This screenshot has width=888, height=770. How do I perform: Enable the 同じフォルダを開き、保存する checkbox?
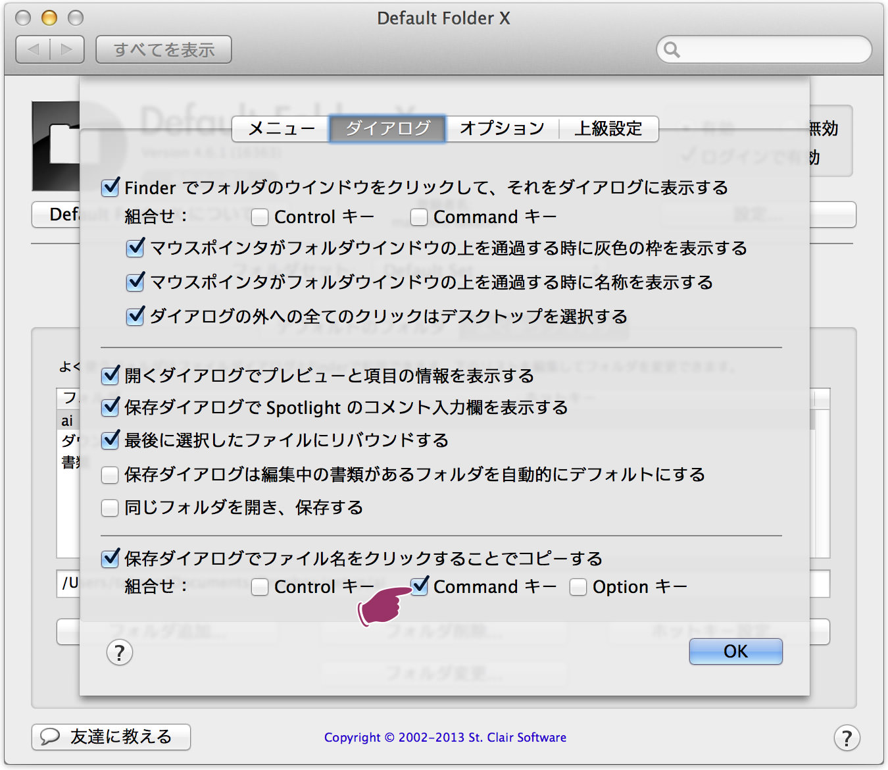(111, 508)
